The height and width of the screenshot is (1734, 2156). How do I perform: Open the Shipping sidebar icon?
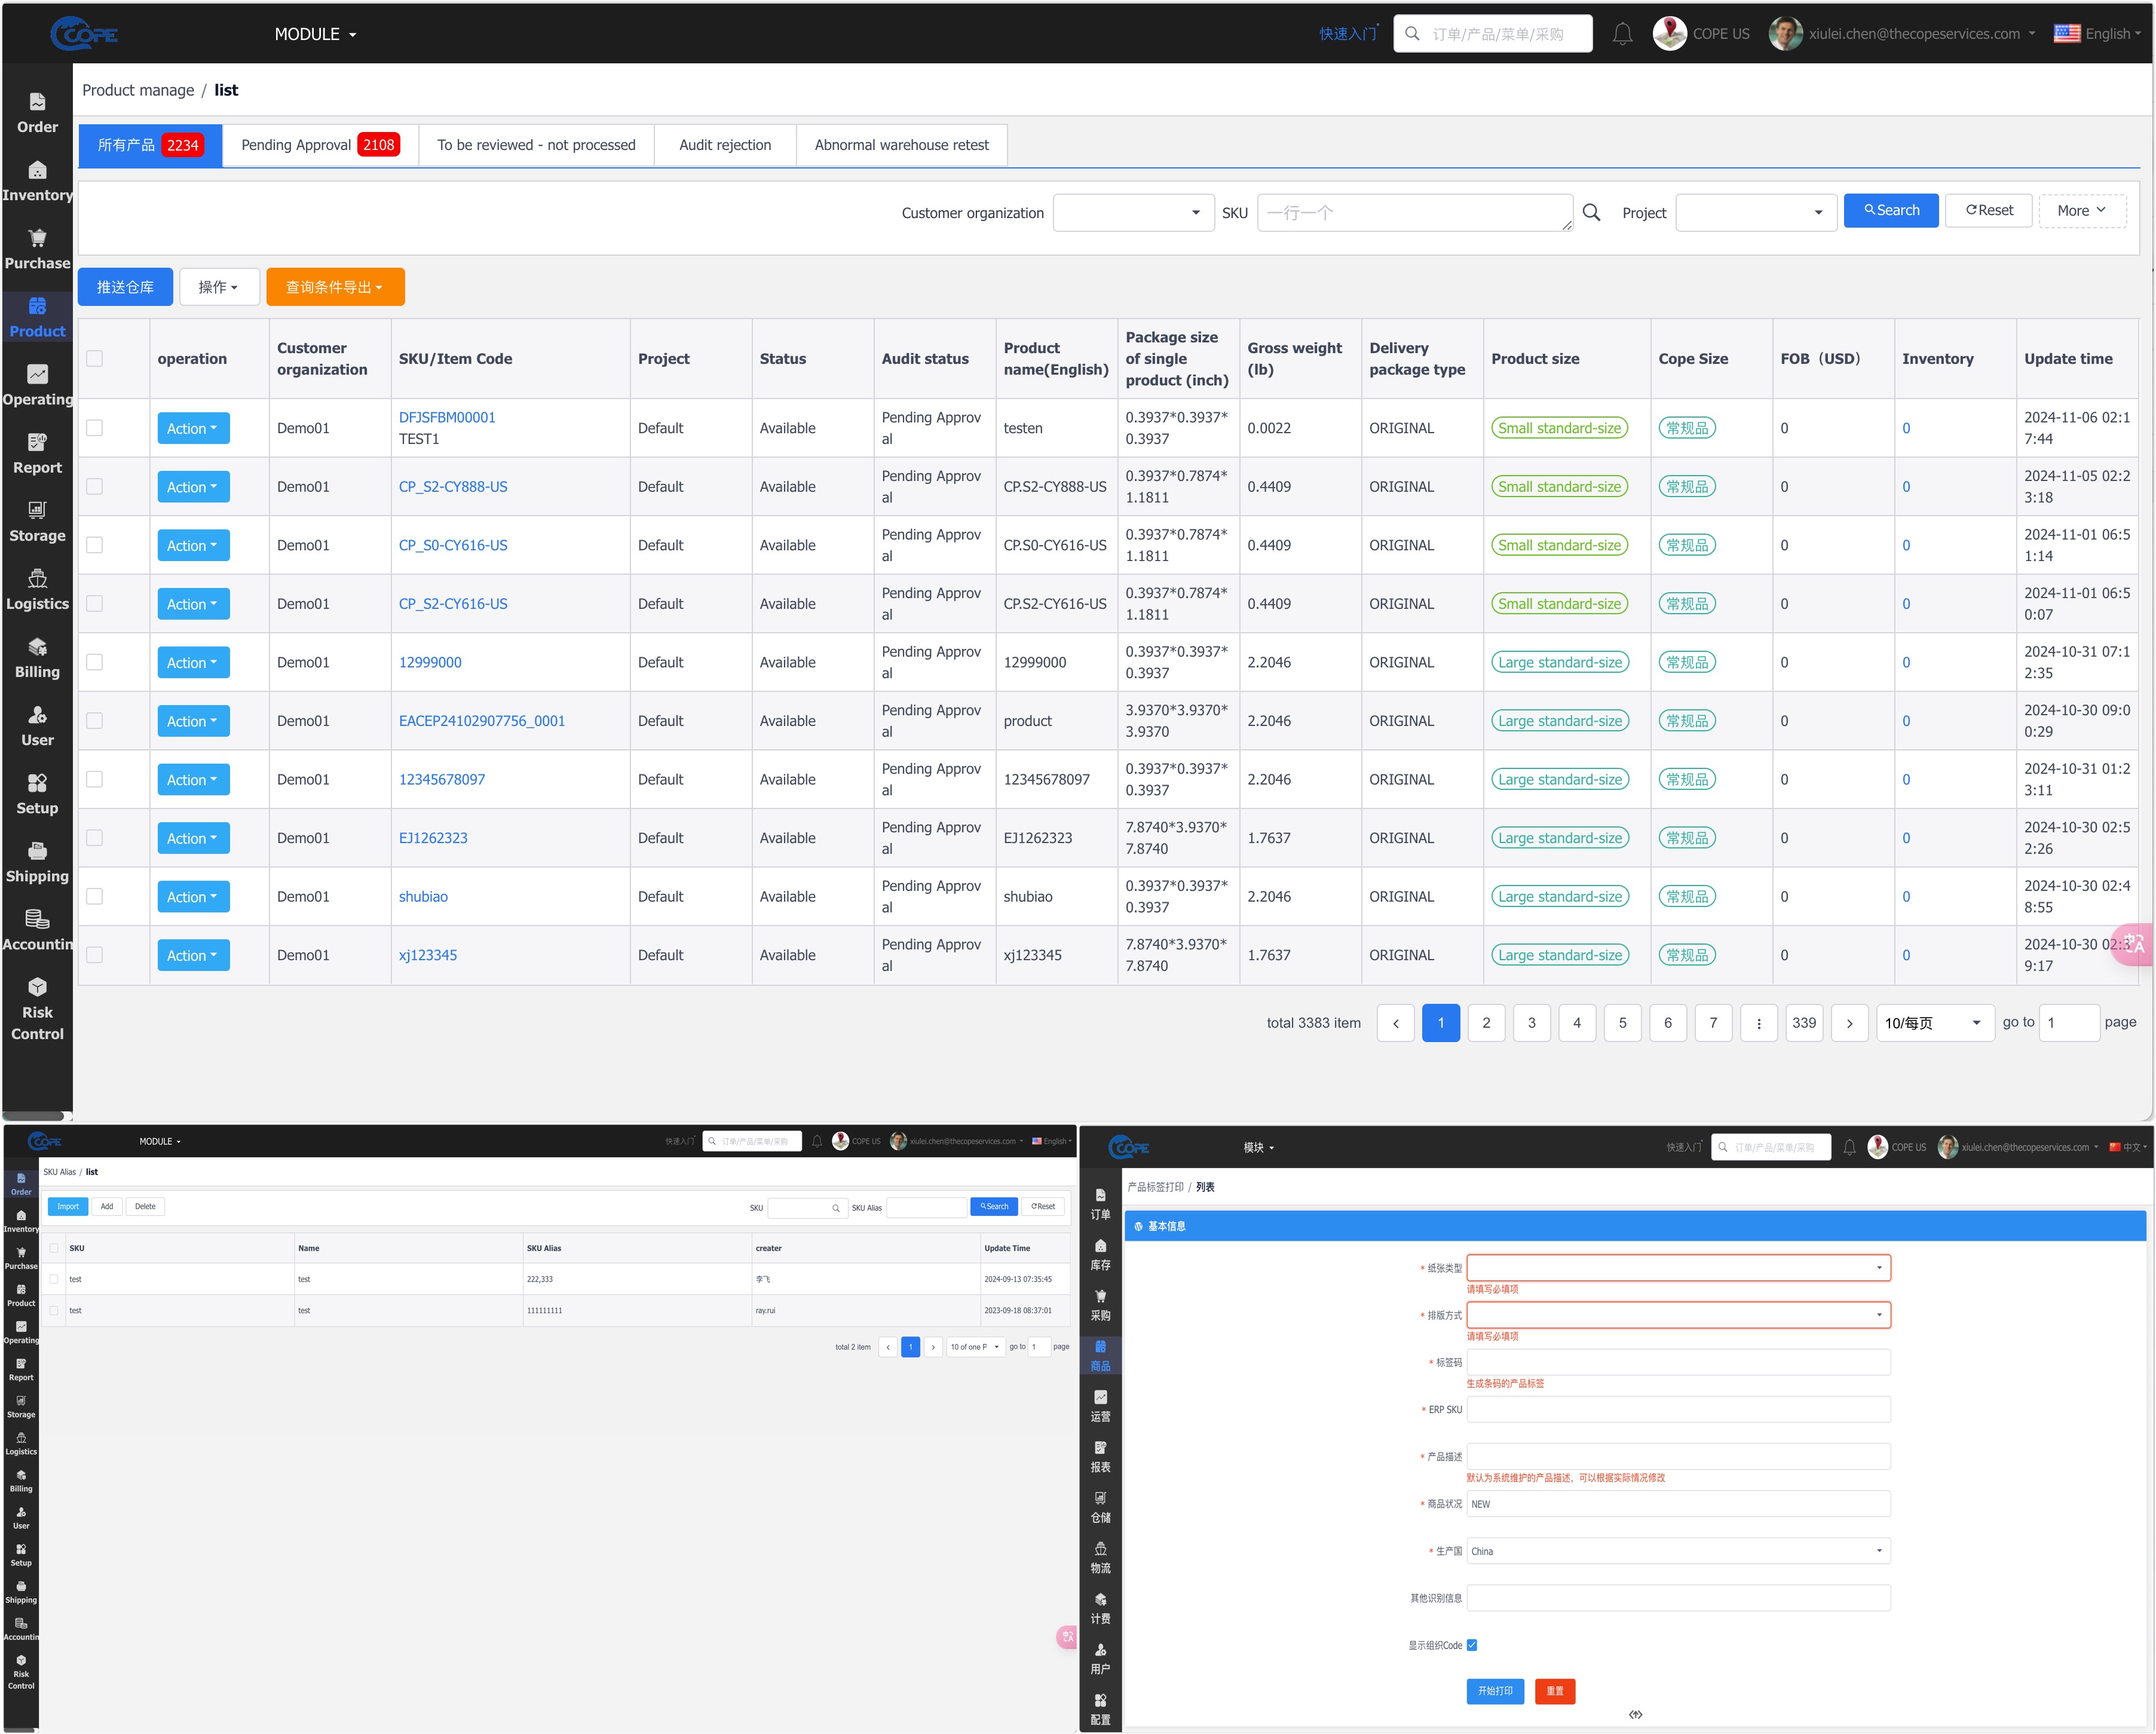(37, 852)
